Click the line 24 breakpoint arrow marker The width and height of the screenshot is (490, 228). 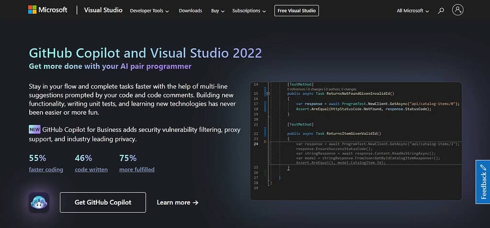click(265, 141)
